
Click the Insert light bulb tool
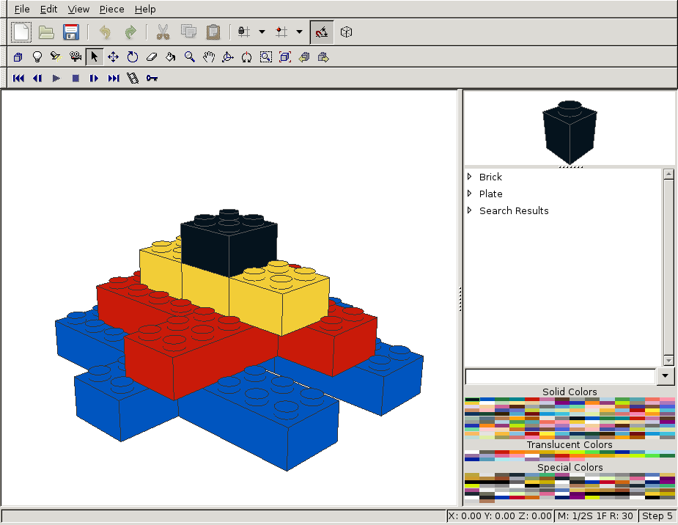[37, 57]
